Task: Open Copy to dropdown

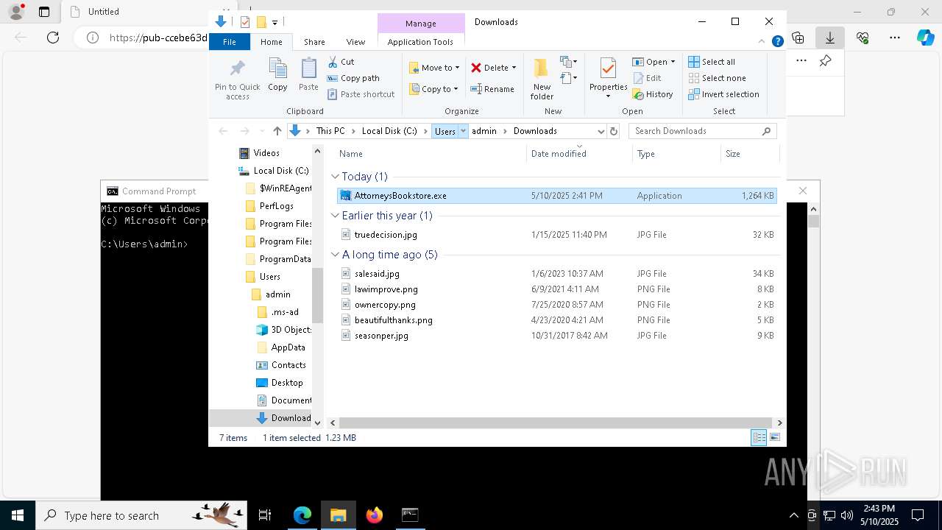Action: (434, 89)
